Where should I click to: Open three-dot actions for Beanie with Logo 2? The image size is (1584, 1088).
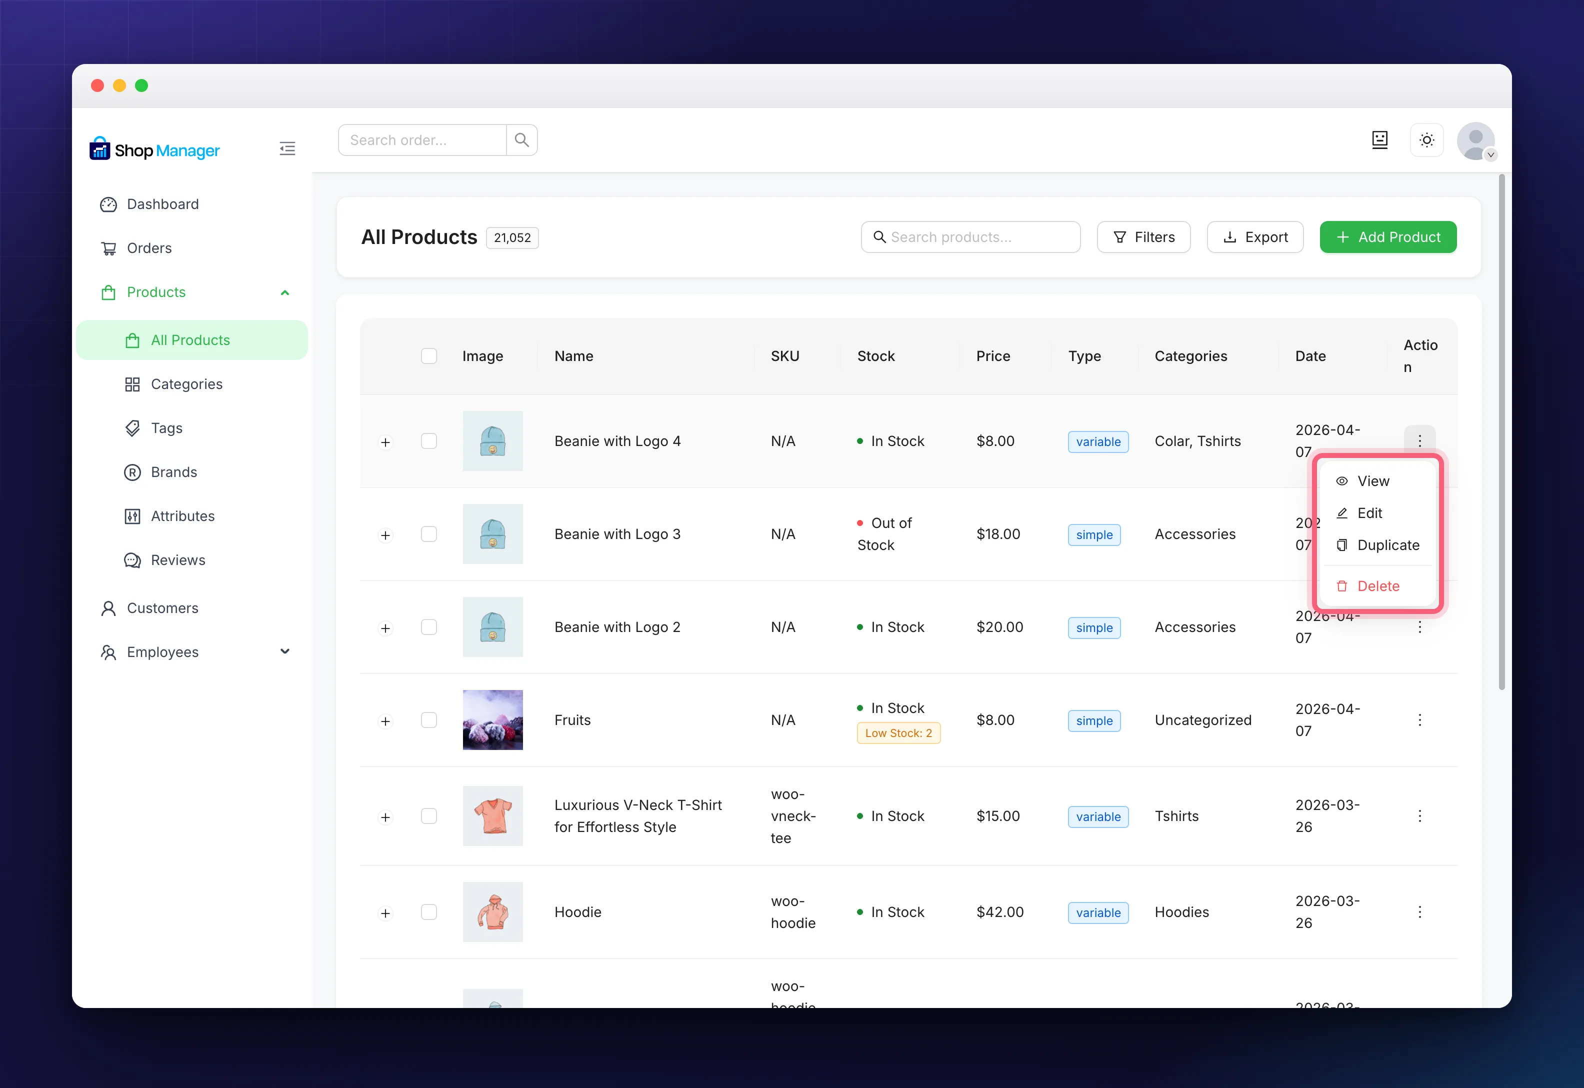(1419, 627)
